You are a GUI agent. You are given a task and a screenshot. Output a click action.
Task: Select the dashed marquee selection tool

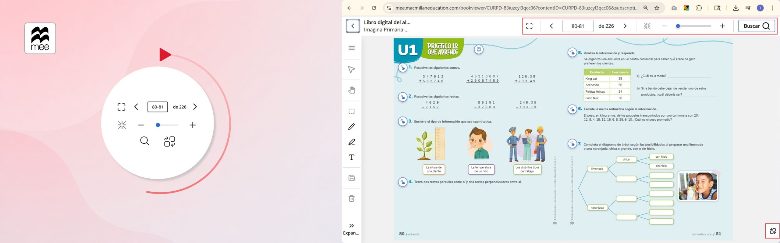click(x=352, y=111)
